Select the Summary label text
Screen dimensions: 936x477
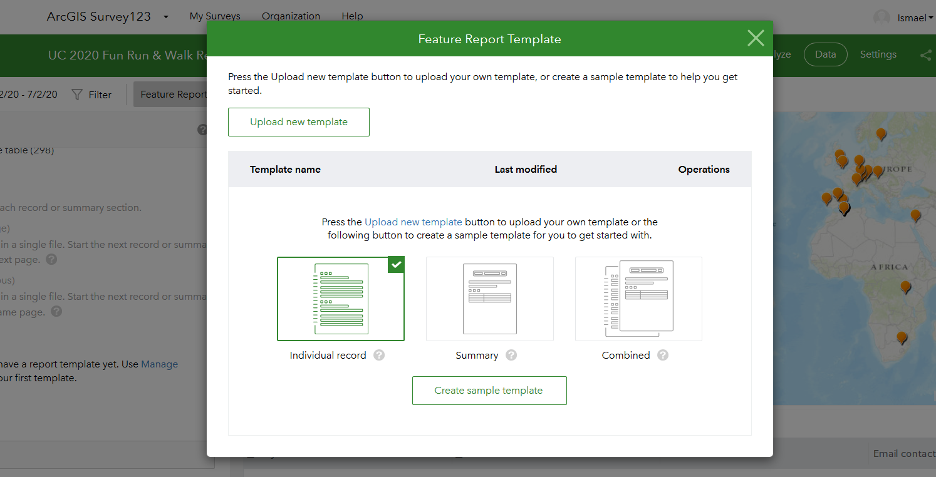click(477, 355)
